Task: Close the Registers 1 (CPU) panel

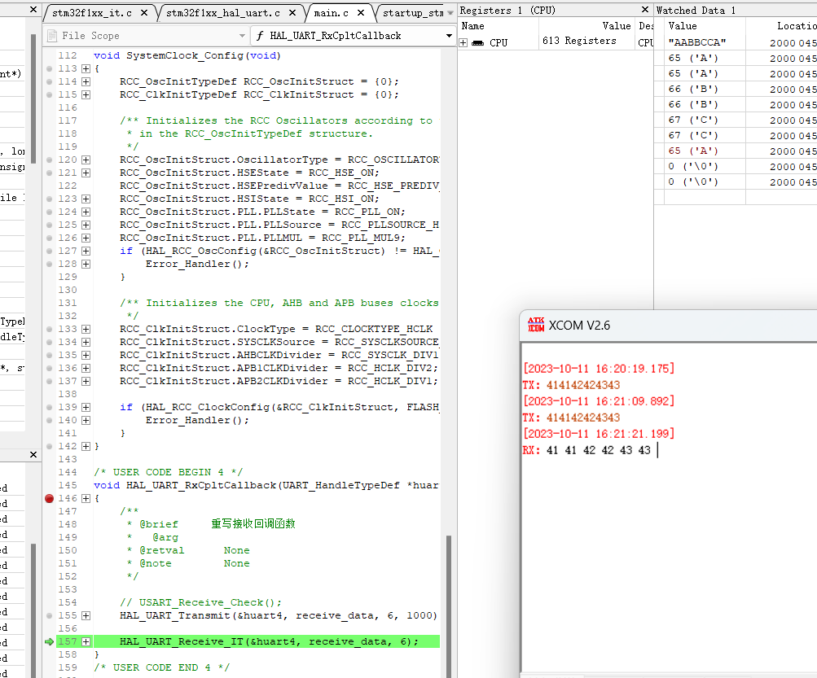Action: (645, 10)
